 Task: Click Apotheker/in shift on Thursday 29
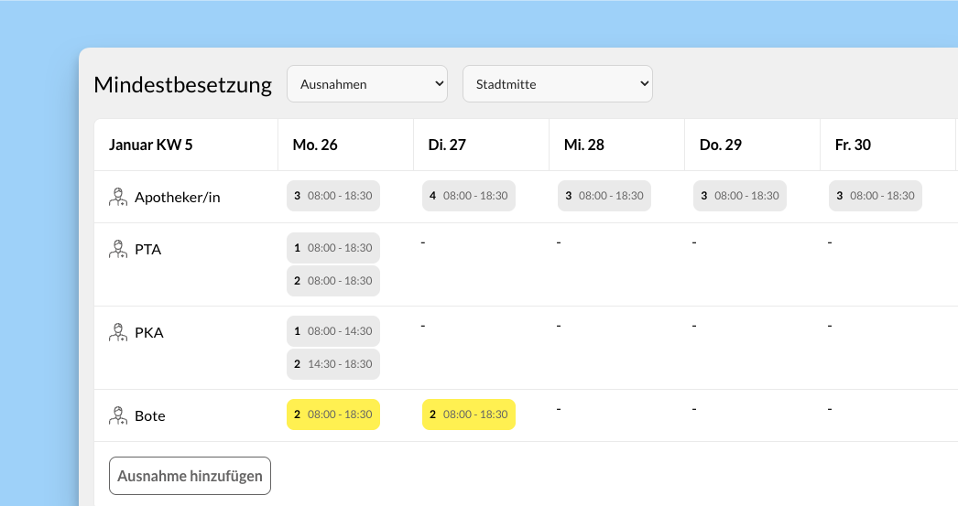coord(739,196)
